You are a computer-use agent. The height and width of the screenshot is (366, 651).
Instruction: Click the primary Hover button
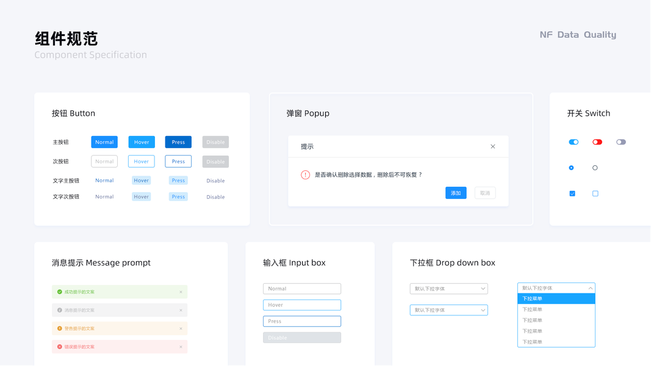[x=142, y=142]
